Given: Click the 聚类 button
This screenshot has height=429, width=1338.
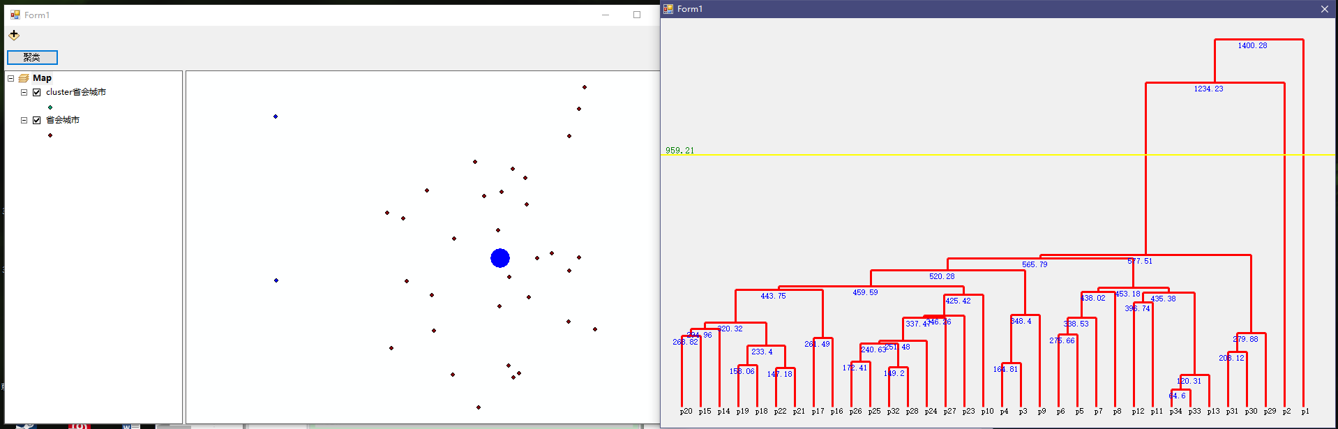Looking at the screenshot, I should tap(32, 57).
